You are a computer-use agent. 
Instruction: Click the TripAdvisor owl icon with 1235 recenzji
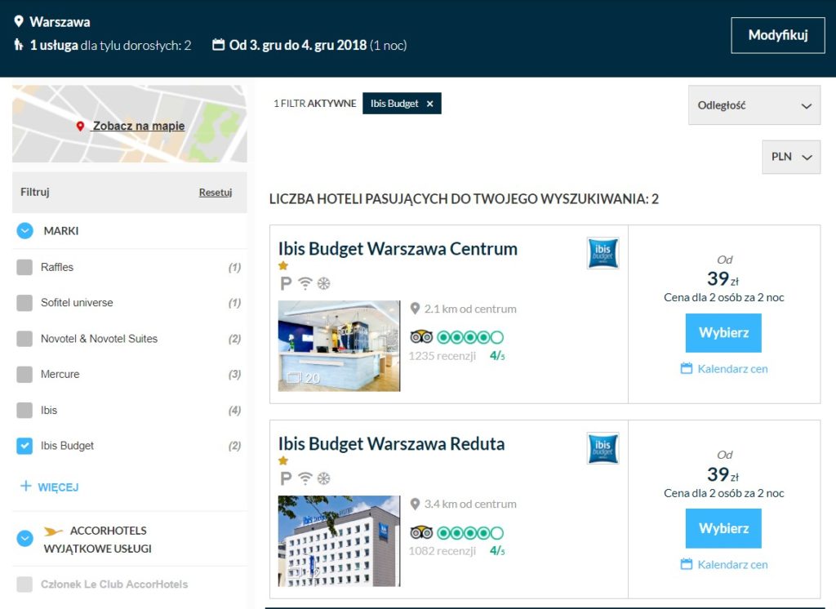tap(421, 337)
